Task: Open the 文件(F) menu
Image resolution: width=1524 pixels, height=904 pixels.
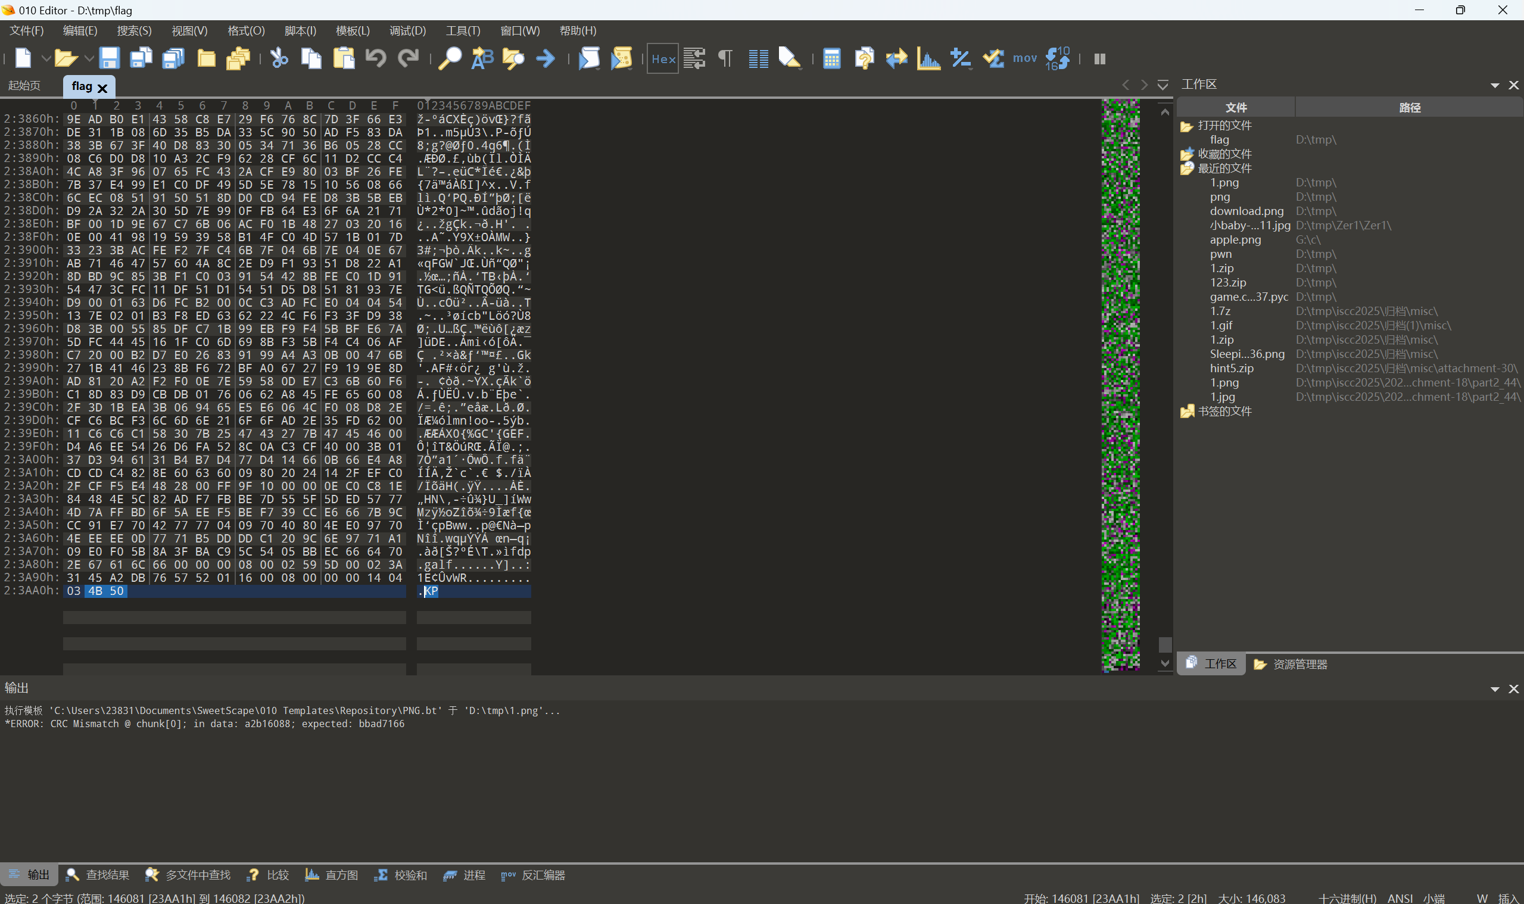Action: tap(26, 30)
